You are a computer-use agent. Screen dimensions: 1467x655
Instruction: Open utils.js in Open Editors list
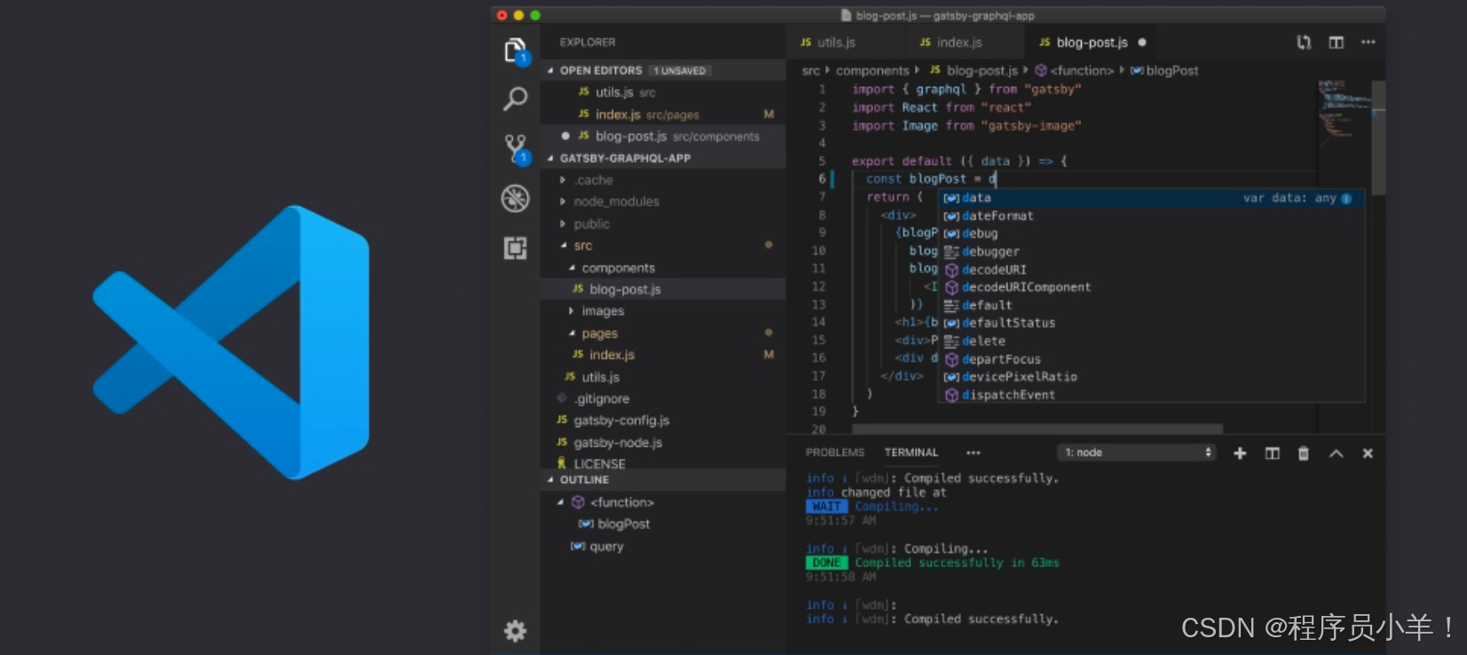[663, 92]
